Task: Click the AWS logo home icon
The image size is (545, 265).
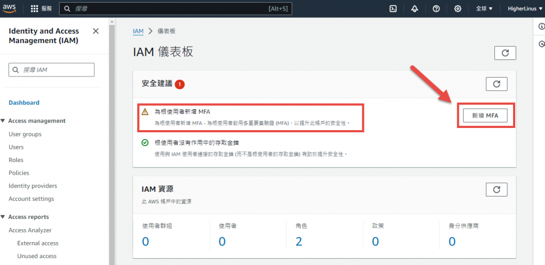Action: click(x=10, y=8)
